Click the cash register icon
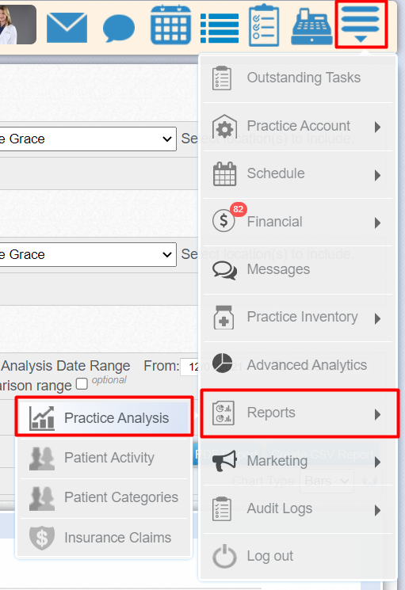405x590 pixels. (x=311, y=27)
